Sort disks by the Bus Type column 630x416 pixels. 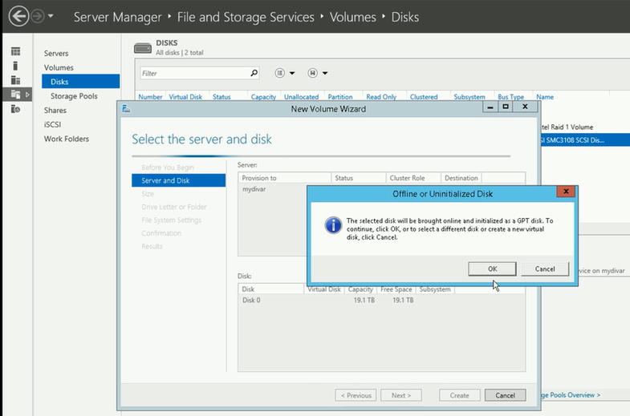pos(510,97)
